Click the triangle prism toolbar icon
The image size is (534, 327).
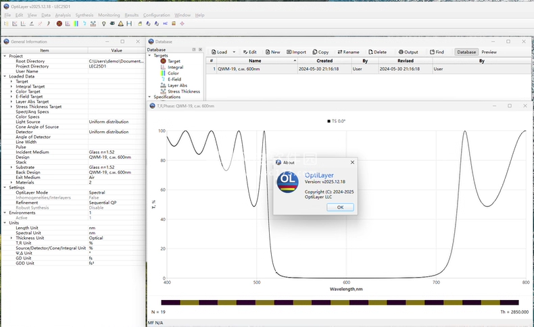pyautogui.click(x=120, y=24)
